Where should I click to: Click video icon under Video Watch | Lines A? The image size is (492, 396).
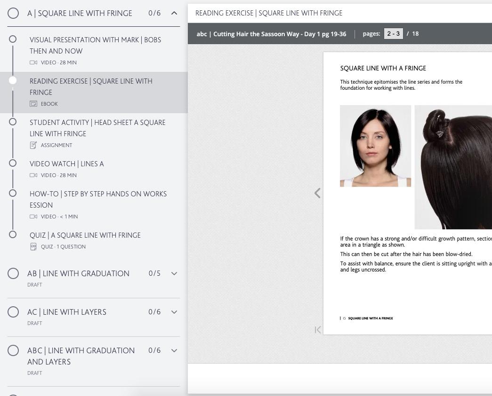pyautogui.click(x=33, y=175)
